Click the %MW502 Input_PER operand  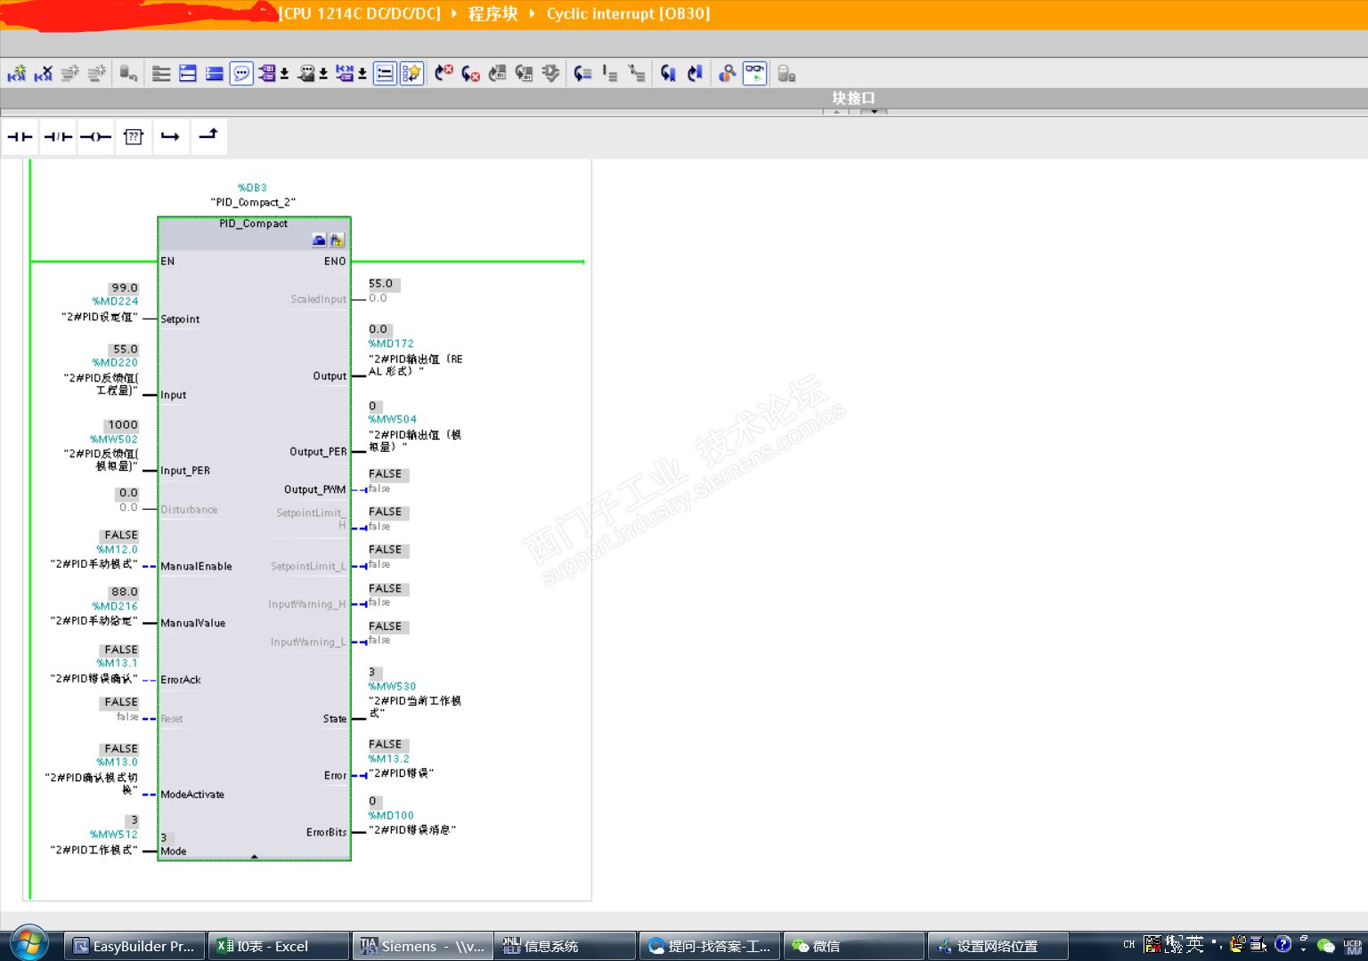114,439
